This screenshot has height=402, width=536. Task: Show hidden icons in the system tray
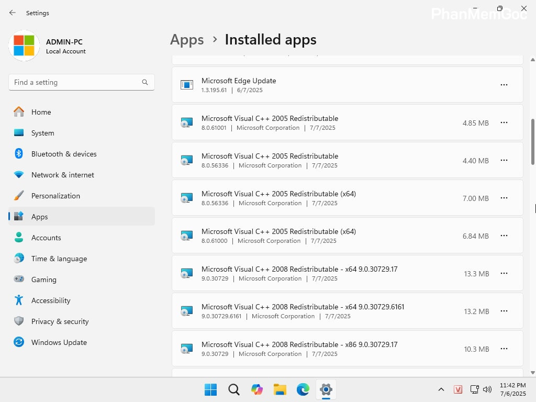click(x=441, y=389)
